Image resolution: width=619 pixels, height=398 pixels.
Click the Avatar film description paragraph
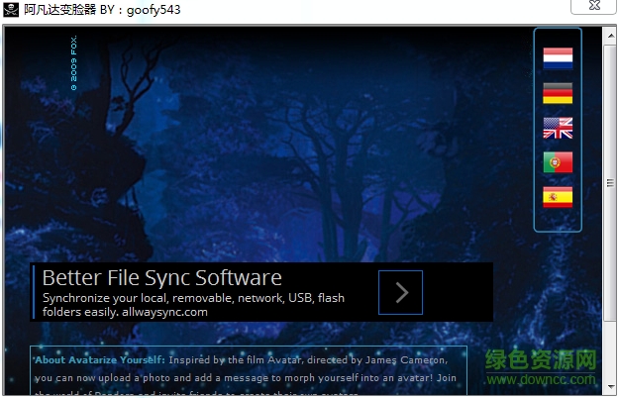click(248, 377)
